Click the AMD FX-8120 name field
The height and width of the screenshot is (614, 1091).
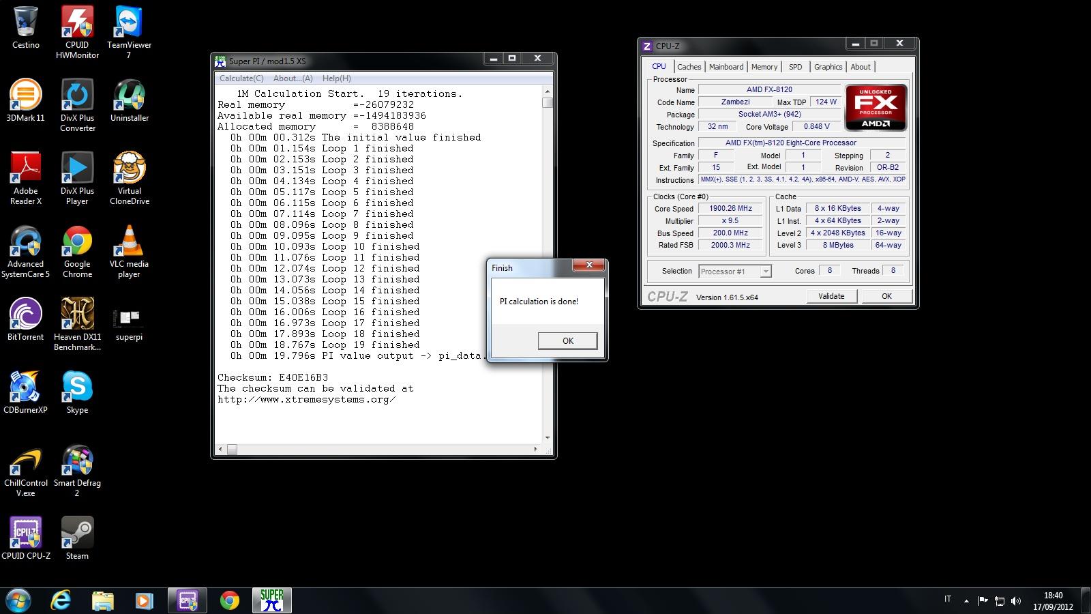tap(769, 89)
